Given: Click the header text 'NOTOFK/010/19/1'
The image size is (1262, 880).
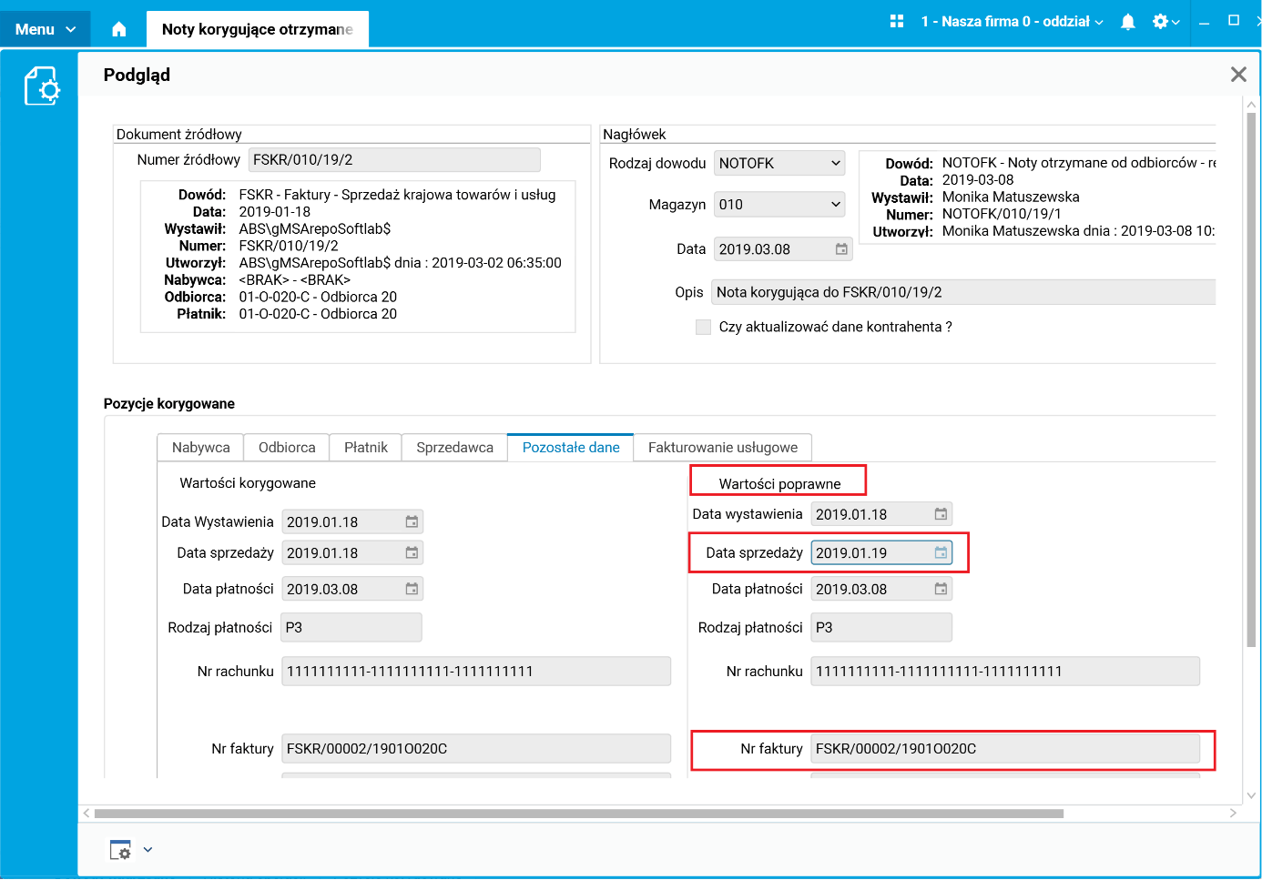Looking at the screenshot, I should coord(1002,214).
